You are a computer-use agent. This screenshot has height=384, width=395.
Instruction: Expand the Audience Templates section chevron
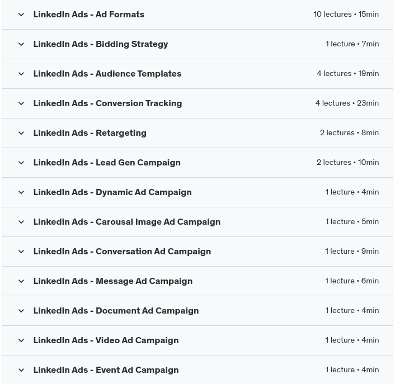click(21, 74)
